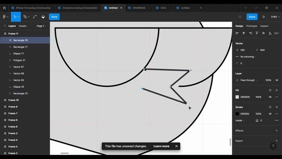282x159 pixels.
Task: Open the Pass through blend mode dropdown
Action: pyautogui.click(x=249, y=80)
